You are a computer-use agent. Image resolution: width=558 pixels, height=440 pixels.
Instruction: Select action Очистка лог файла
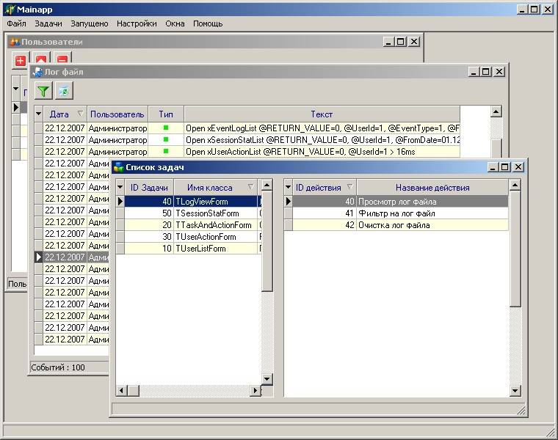[x=396, y=225]
